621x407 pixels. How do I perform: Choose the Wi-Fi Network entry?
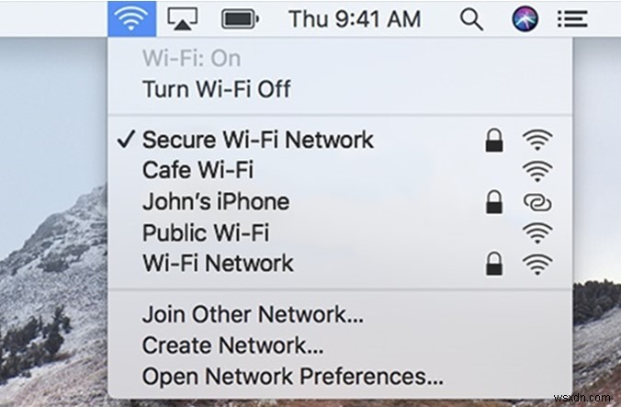340,264
